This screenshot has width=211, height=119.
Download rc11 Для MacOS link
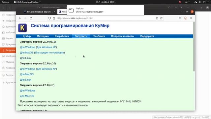click(x=27, y=53)
